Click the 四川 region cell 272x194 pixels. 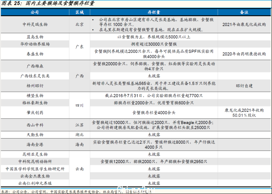click(x=79, y=105)
